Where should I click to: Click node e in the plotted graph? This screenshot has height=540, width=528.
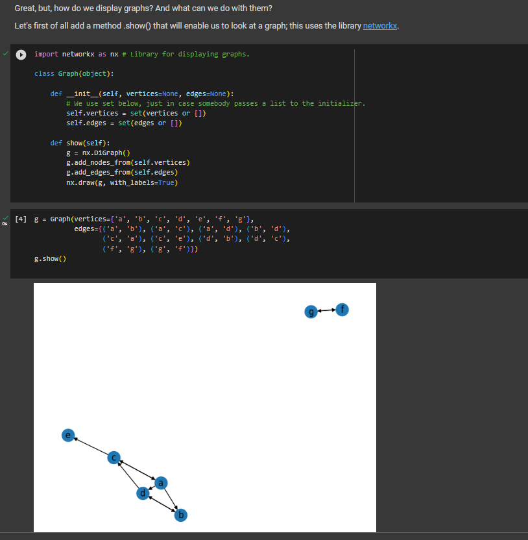(x=68, y=435)
